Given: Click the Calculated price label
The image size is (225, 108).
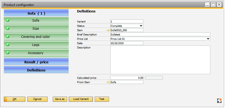Looking at the screenshot, I should tap(87, 78).
